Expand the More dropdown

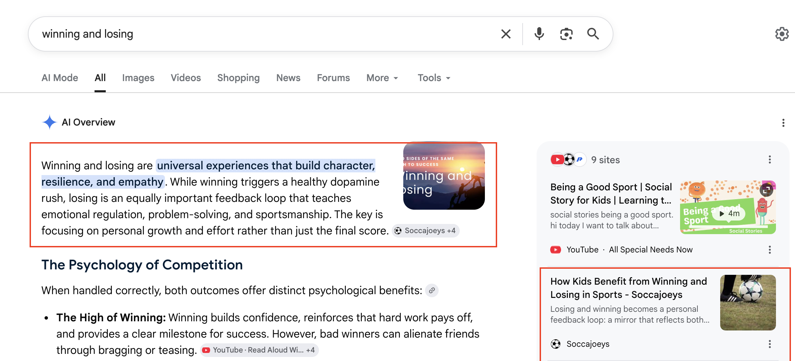(382, 78)
